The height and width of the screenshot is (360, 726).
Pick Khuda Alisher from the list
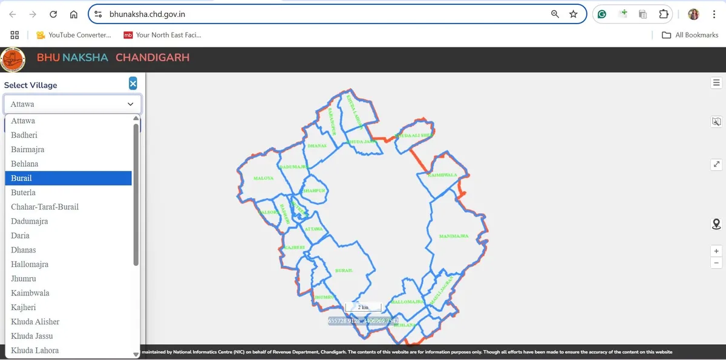tap(68, 322)
